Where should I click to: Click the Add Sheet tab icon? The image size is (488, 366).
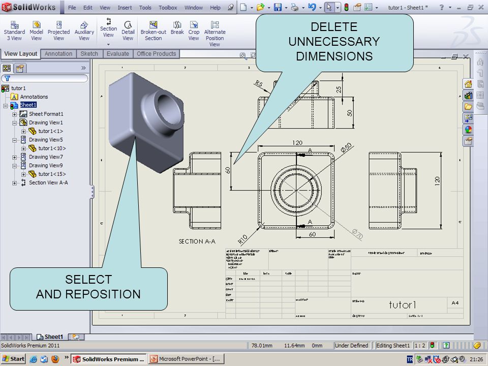point(76,337)
